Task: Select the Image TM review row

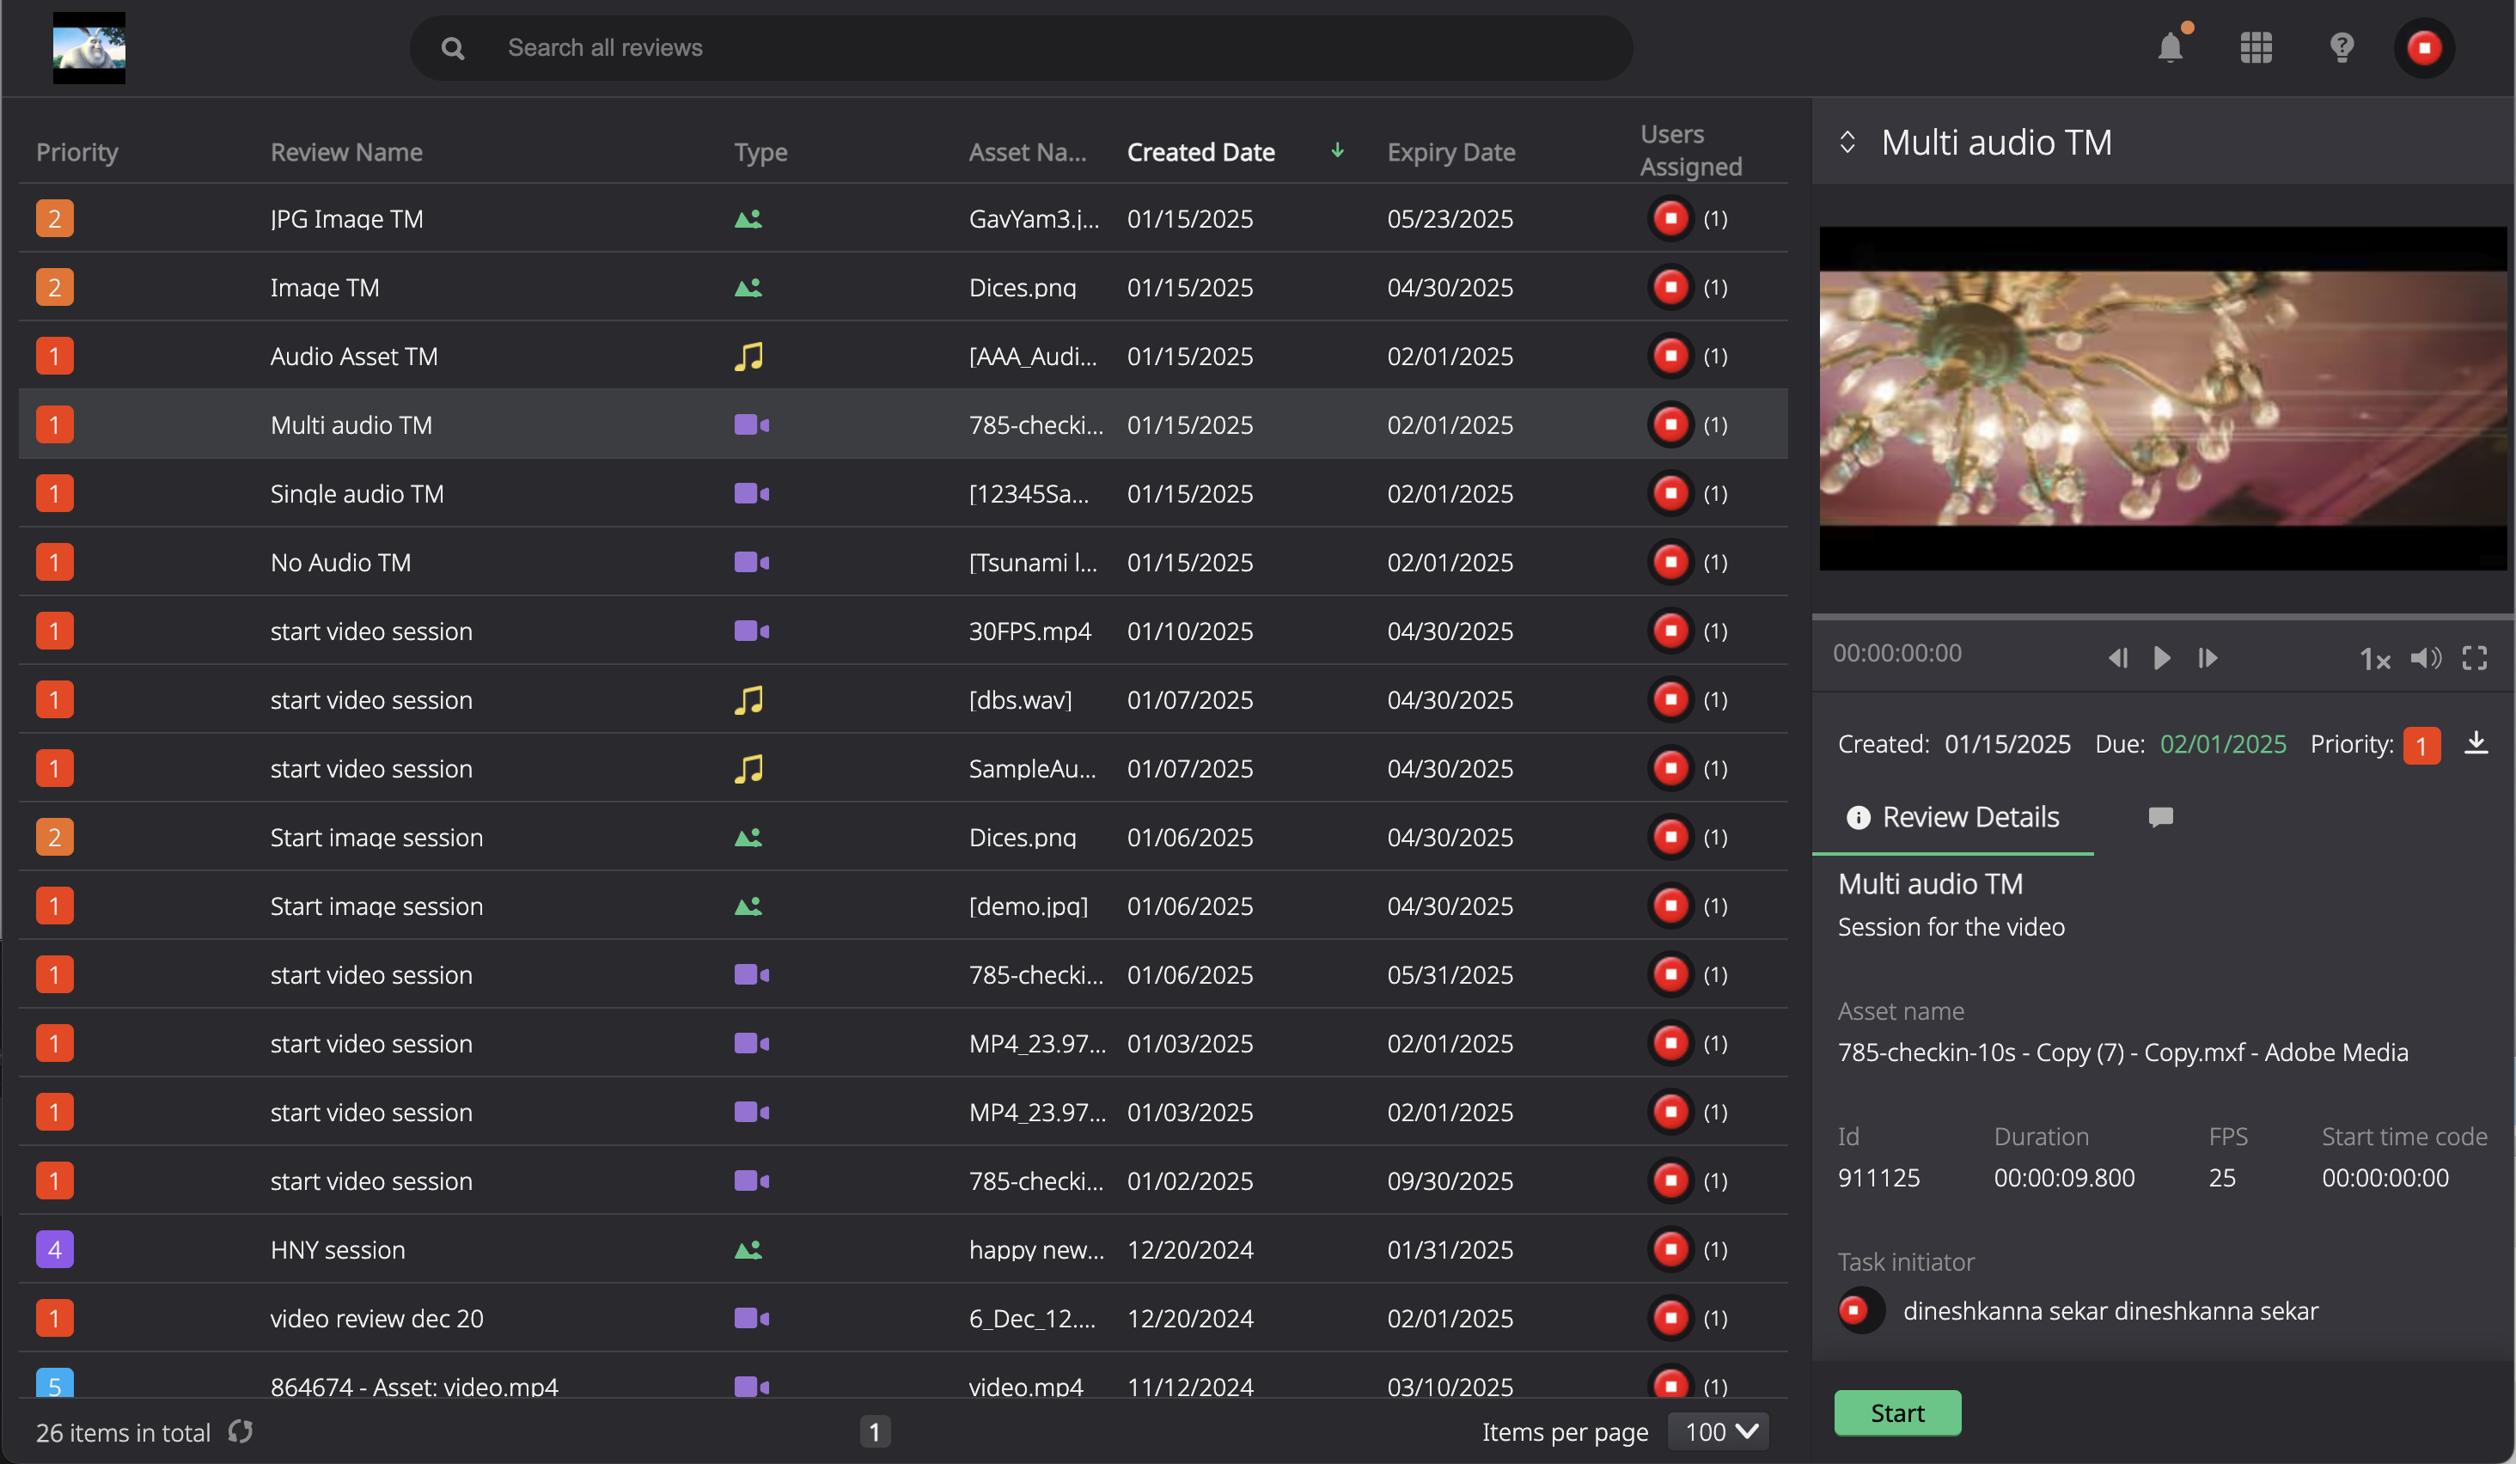Action: click(x=902, y=288)
